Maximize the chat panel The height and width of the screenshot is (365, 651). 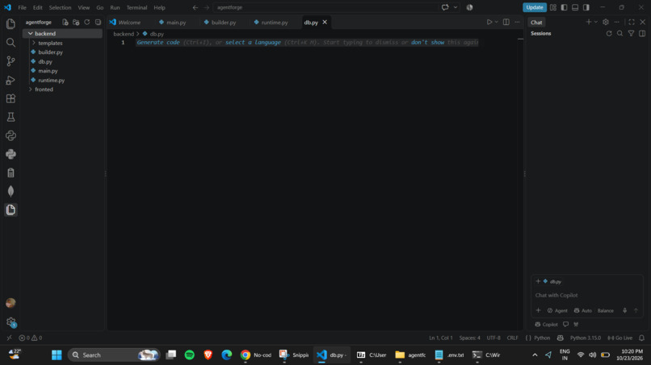point(632,22)
